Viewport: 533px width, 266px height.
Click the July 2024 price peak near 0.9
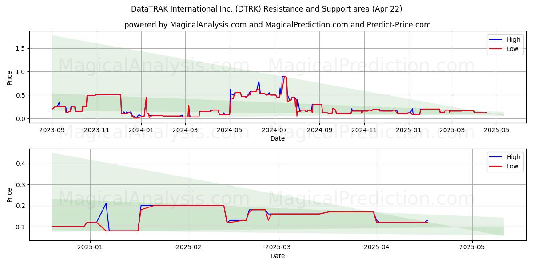click(x=284, y=76)
